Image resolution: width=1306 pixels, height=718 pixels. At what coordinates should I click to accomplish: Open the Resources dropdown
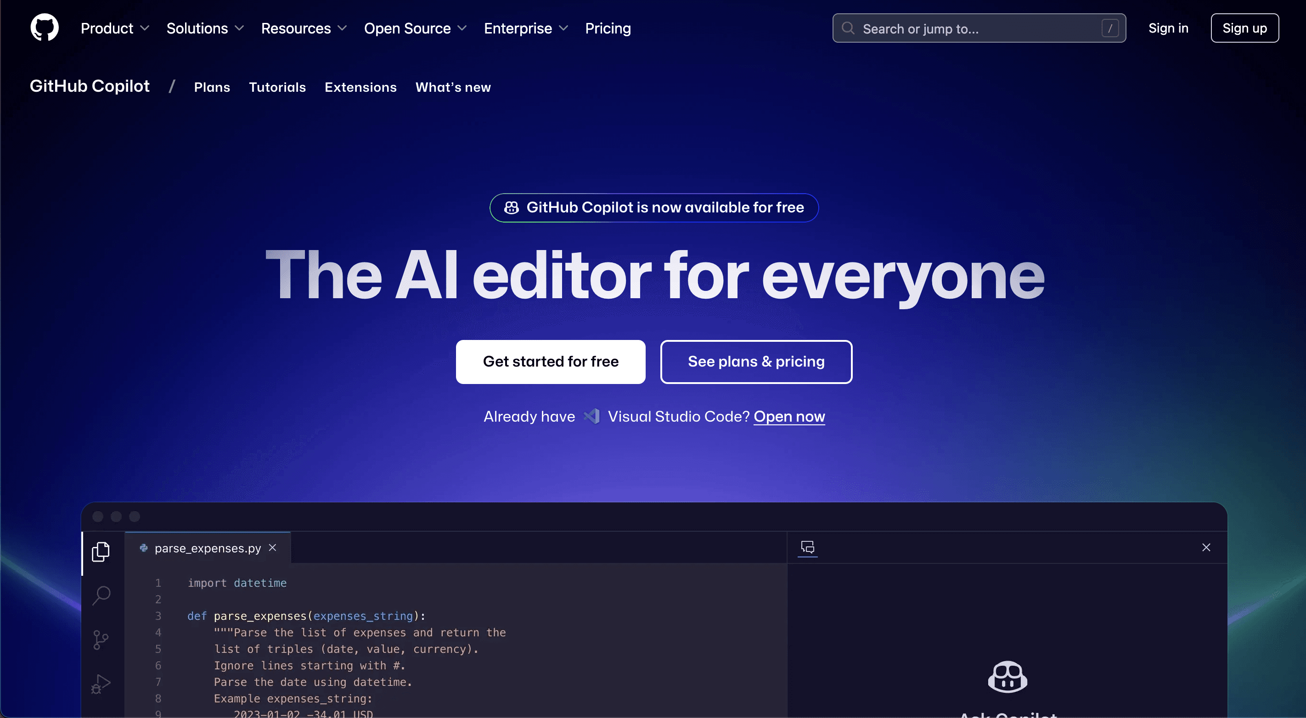pos(304,28)
